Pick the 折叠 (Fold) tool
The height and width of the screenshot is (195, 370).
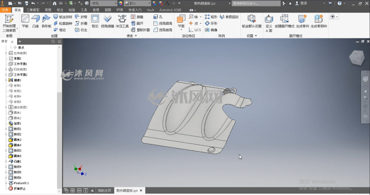point(81,23)
